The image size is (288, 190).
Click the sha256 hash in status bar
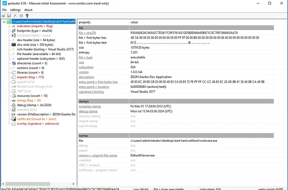pyautogui.click(x=65, y=188)
